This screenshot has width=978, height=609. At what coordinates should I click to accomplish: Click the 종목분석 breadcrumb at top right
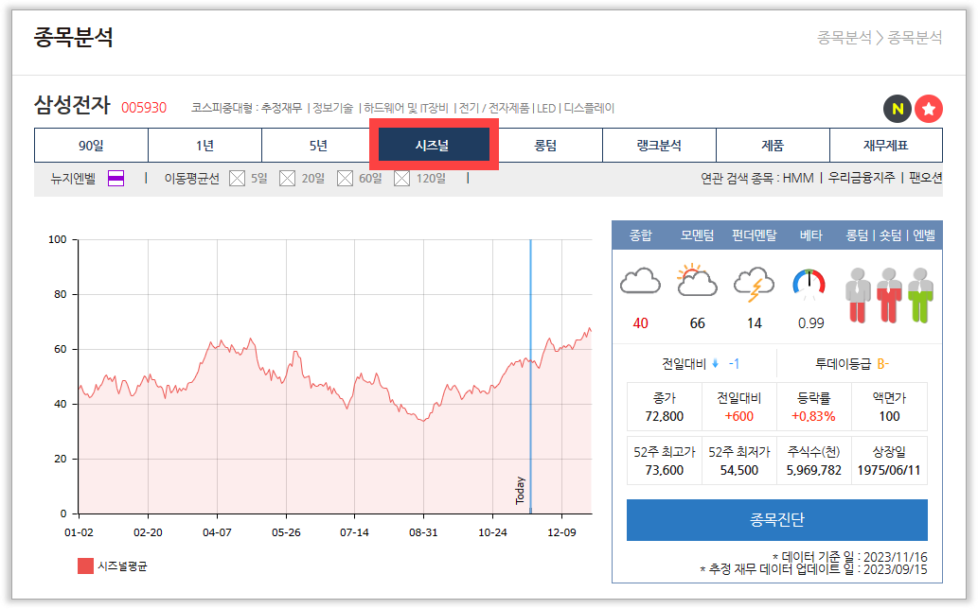[844, 38]
